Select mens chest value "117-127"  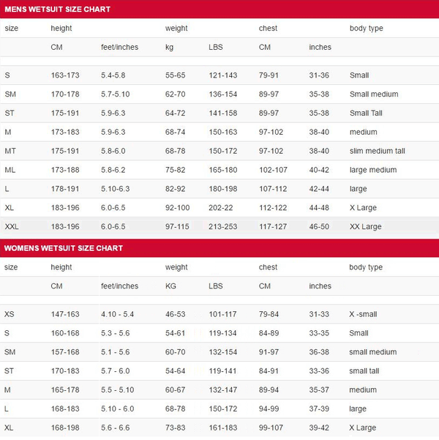click(273, 227)
